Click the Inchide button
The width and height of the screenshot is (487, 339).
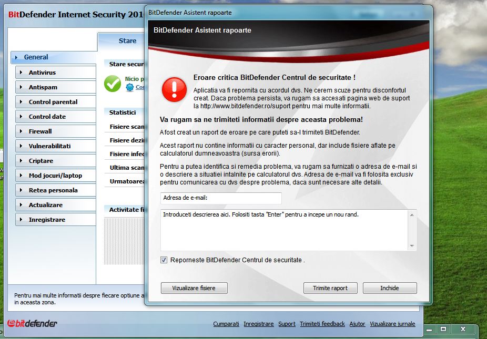[390, 288]
